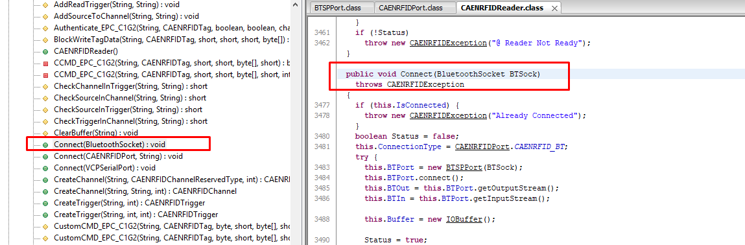The width and height of the screenshot is (745, 245).
Task: Click the yellow diamond icon beside BlockWriteTagData
Action: pos(45,40)
